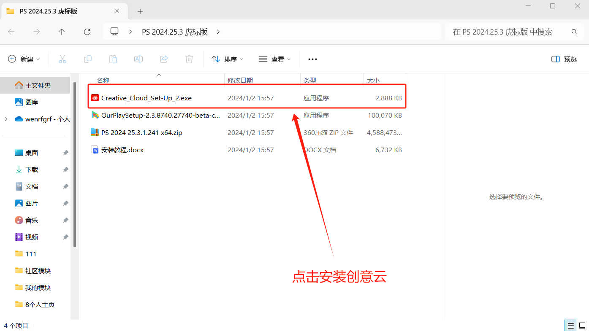This screenshot has height=331, width=589.
Task: Click the Rename icon in toolbar
Action: click(138, 59)
